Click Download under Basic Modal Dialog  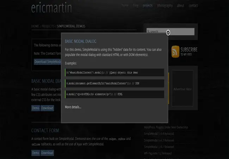pyautogui.click(x=47, y=108)
